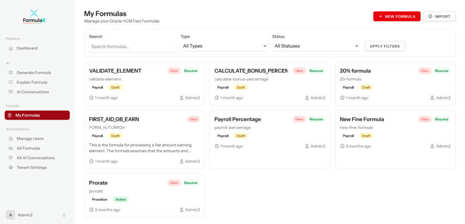Click the New Formula button
The width and height of the screenshot is (465, 224).
click(396, 16)
